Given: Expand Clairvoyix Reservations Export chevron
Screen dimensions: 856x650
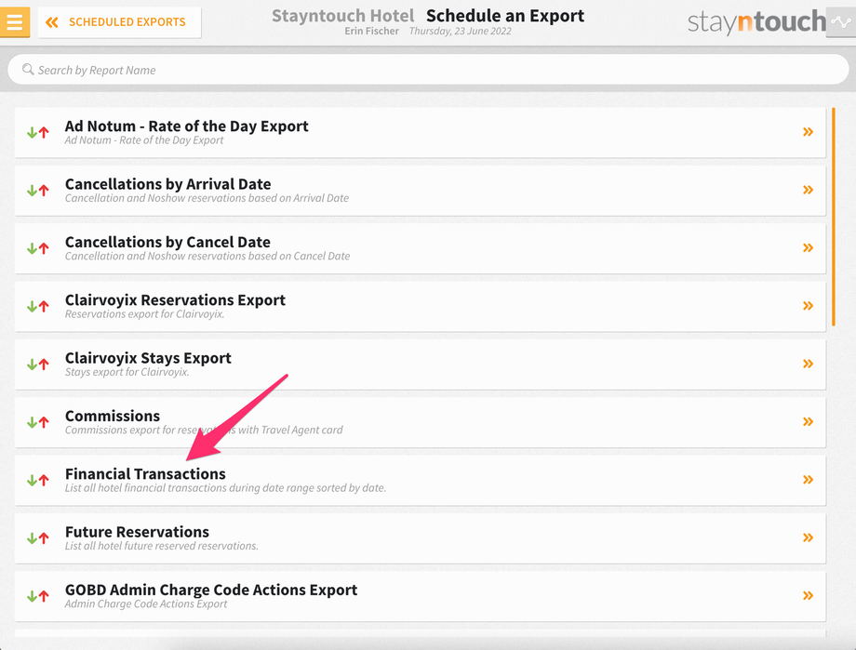Looking at the screenshot, I should click(808, 306).
